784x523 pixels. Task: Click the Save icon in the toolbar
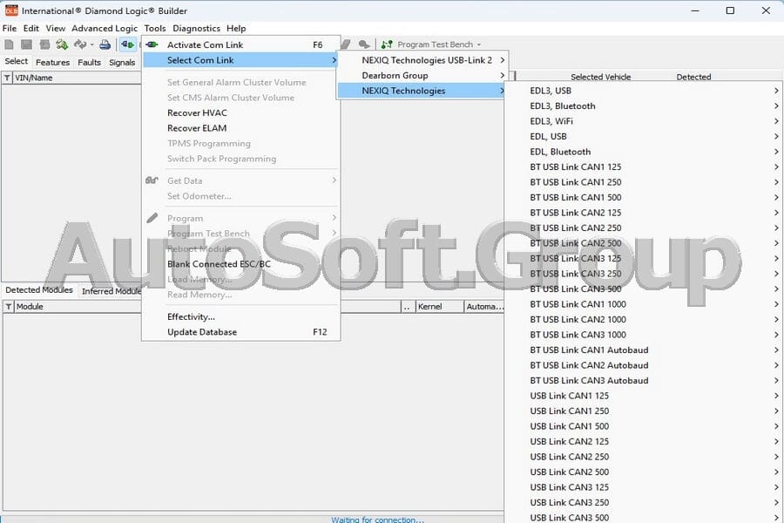[x=29, y=44]
